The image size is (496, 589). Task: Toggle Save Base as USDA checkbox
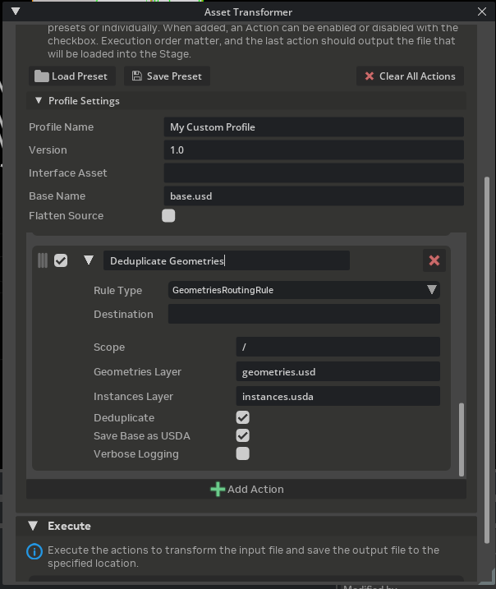coord(242,435)
